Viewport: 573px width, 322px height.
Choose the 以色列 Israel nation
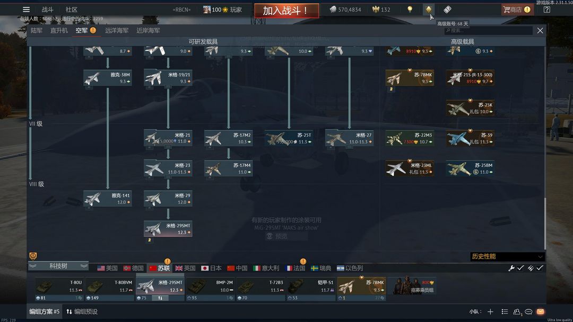(x=350, y=268)
